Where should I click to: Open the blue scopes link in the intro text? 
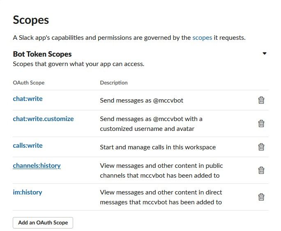point(202,38)
